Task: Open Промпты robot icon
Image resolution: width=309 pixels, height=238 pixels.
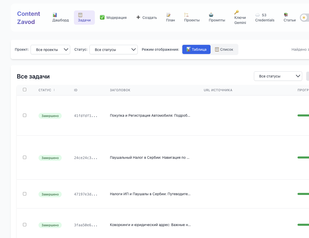Action: pyautogui.click(x=211, y=15)
